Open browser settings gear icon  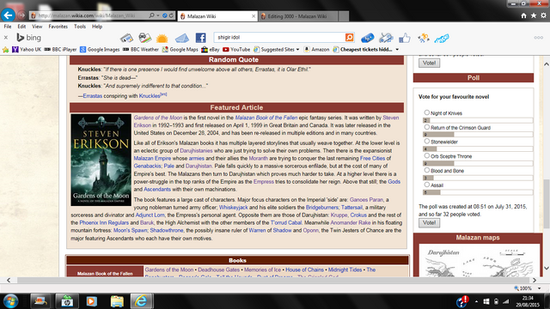point(543,15)
